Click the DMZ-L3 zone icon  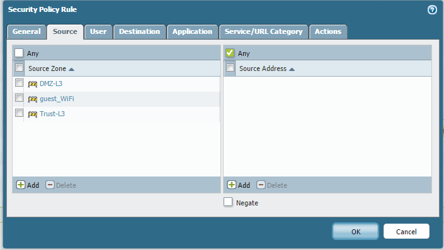coord(33,84)
